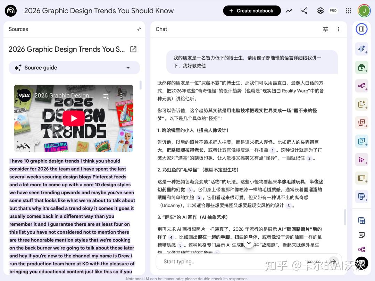
Task: Generate an Audio Overview from the sidebar
Action: pyautogui.click(x=361, y=49)
